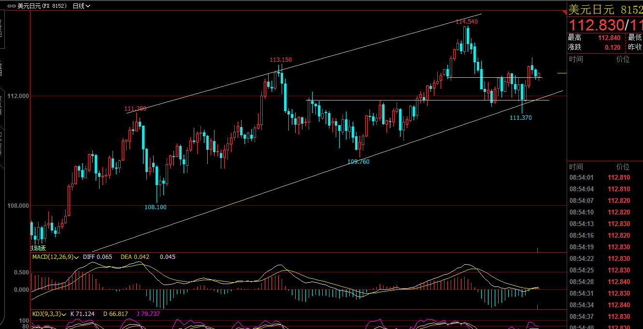Open the 日线 period dropdown

81,6
